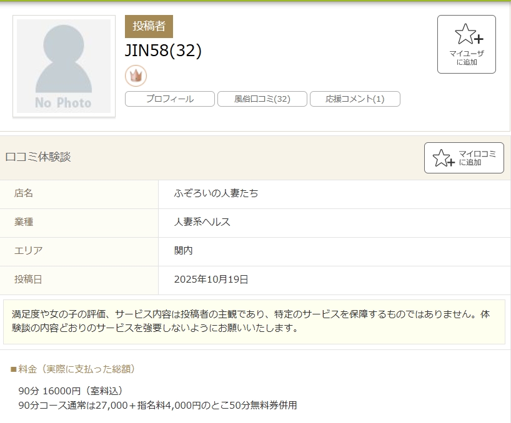Click the 90分 16000円 price line
Screen dimensions: 511x423
(x=71, y=391)
